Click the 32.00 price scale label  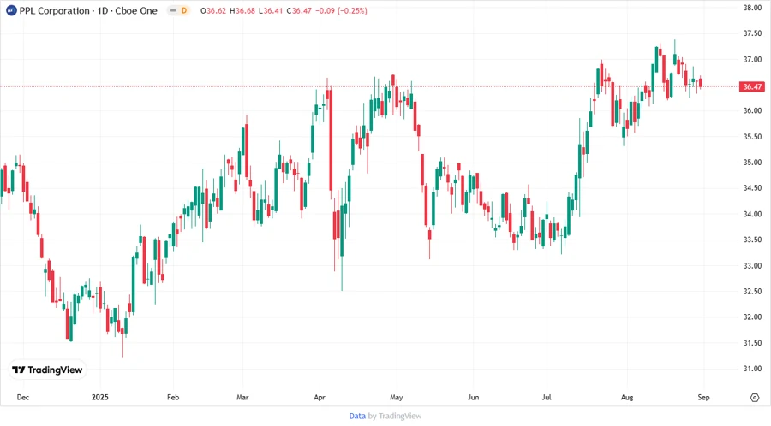click(752, 317)
